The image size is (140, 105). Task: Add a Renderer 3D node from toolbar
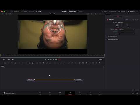(100, 63)
